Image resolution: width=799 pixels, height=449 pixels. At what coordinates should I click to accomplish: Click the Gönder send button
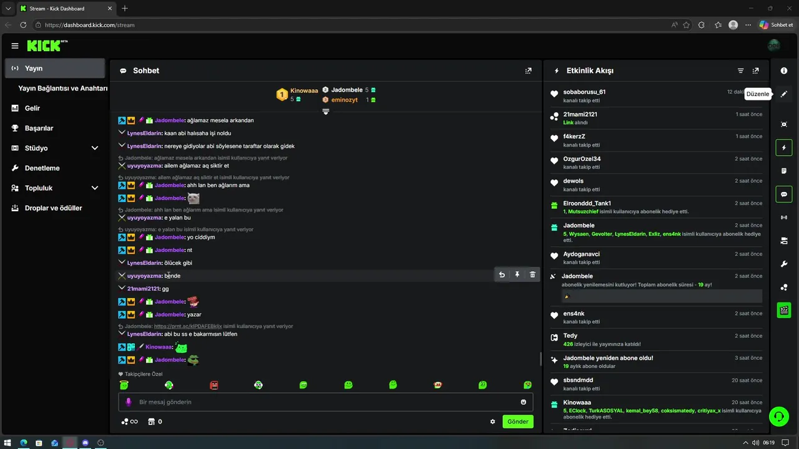517,422
